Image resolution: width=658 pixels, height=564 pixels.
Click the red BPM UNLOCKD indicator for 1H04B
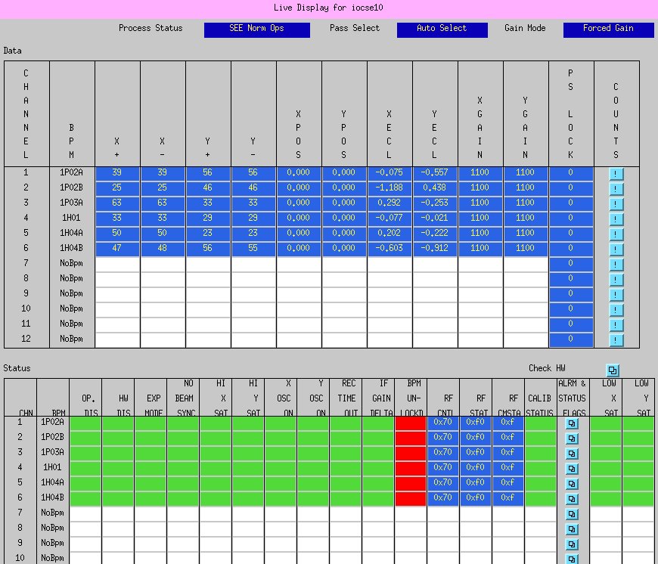[x=411, y=498]
